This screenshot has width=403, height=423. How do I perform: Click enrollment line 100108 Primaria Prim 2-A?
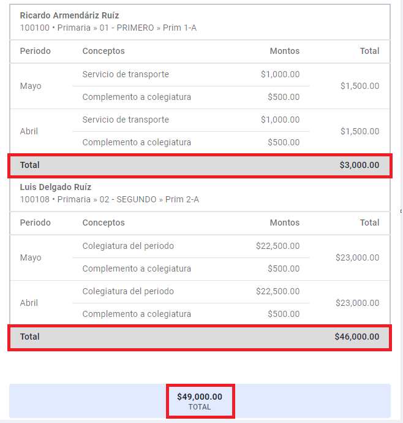tap(110, 199)
